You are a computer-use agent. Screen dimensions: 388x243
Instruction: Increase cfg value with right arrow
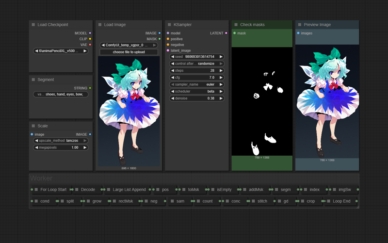tap(221, 78)
